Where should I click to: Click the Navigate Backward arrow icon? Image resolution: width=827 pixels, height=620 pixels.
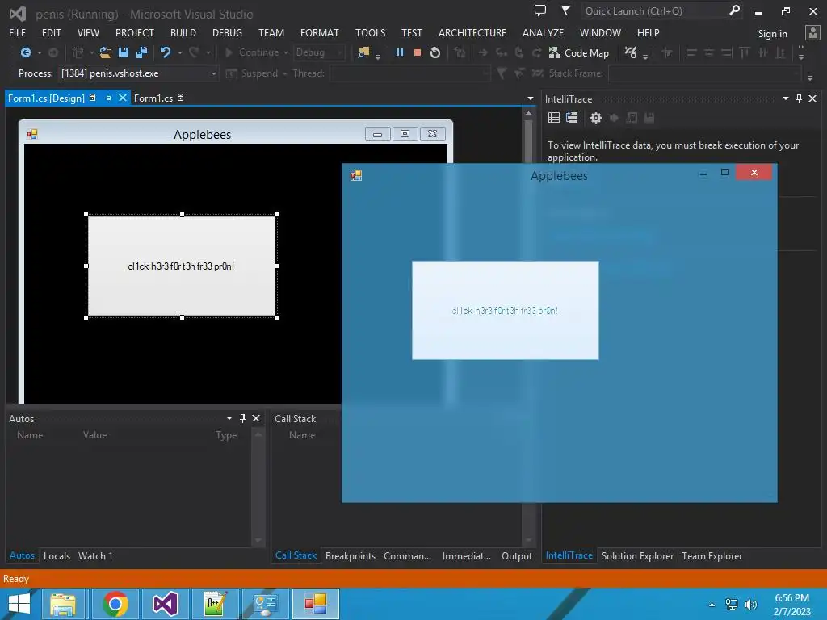click(25, 52)
